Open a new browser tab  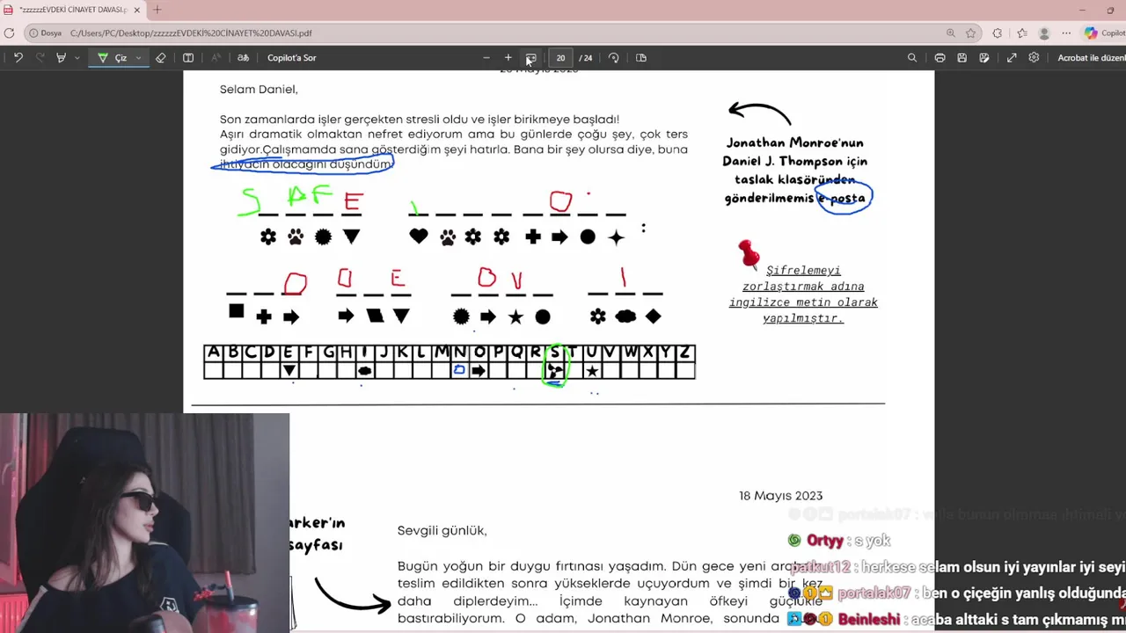point(157,10)
